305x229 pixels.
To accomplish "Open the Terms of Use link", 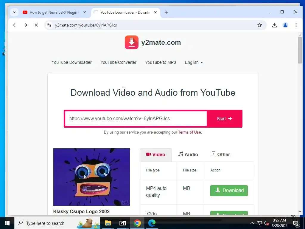I will pyautogui.click(x=189, y=132).
